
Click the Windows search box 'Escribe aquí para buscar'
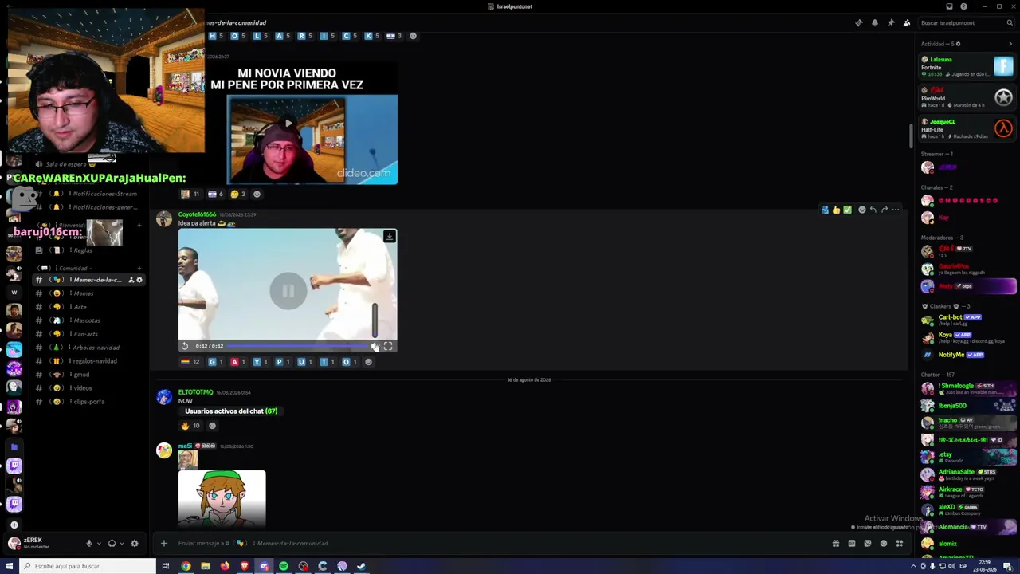coord(88,566)
